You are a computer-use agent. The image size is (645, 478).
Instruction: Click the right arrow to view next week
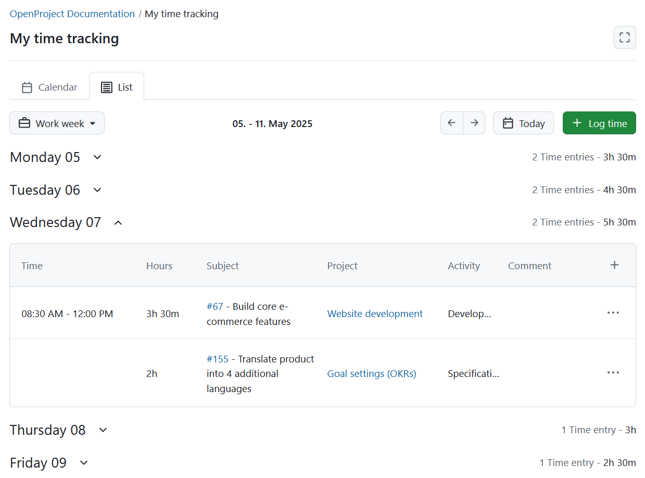[474, 123]
